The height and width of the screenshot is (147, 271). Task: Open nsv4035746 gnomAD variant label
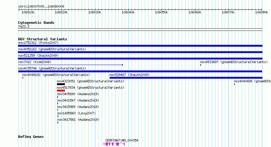click(52, 68)
